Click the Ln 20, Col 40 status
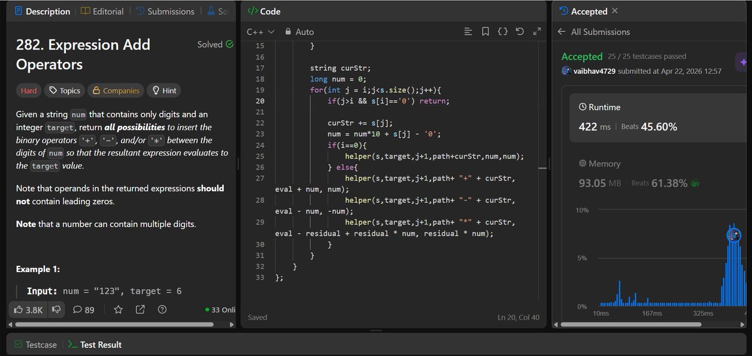Image resolution: width=752 pixels, height=356 pixels. pyautogui.click(x=518, y=318)
